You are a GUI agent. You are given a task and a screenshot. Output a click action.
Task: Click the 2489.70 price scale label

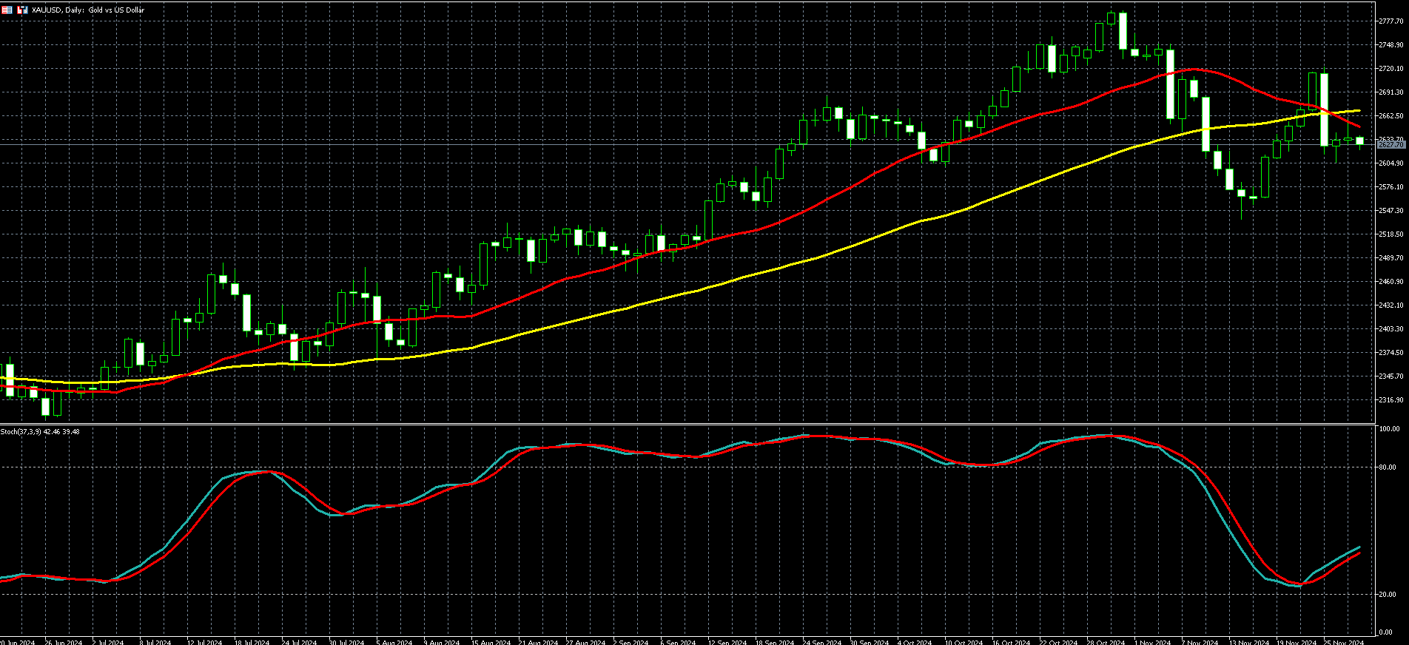coord(1391,258)
